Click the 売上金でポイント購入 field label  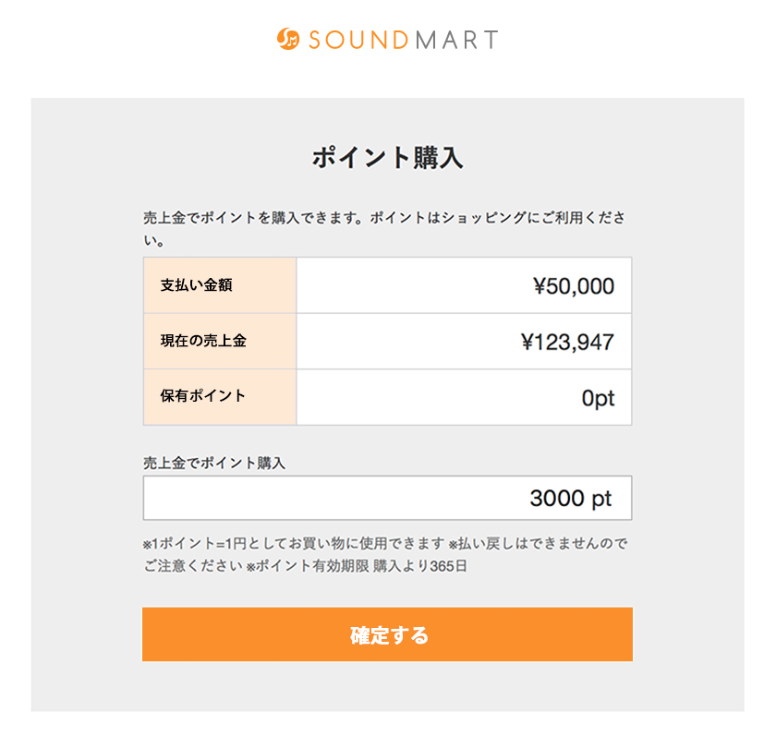[214, 464]
